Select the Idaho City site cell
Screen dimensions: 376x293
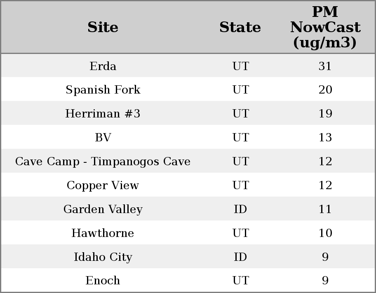click(x=103, y=257)
